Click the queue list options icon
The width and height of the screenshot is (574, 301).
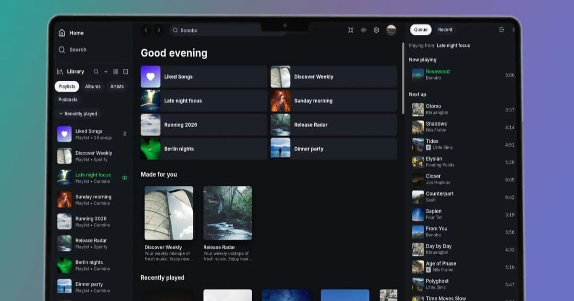pyautogui.click(x=501, y=30)
